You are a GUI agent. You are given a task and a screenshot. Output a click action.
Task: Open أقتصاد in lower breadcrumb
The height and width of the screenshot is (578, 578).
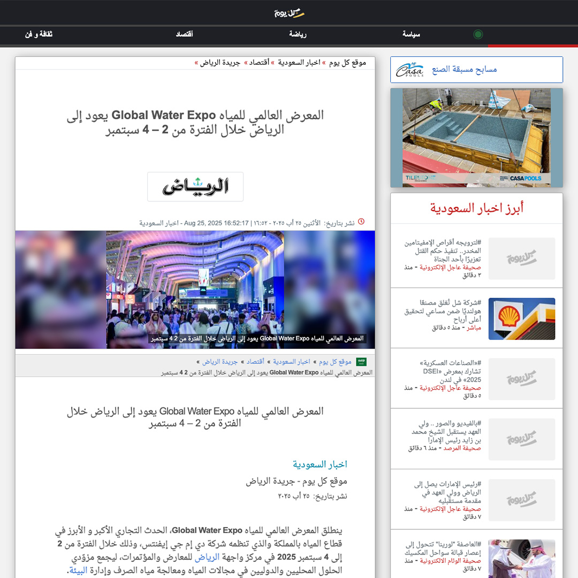click(255, 362)
